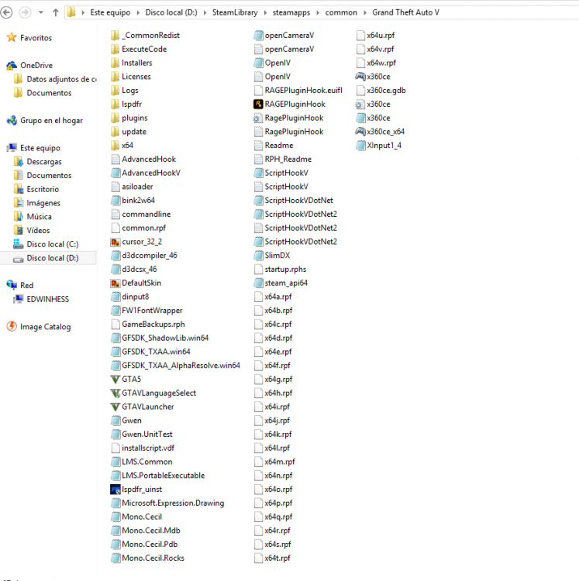Expand breadcrumb arrow after SteamLibrary
The width and height of the screenshot is (579, 581).
pyautogui.click(x=265, y=12)
